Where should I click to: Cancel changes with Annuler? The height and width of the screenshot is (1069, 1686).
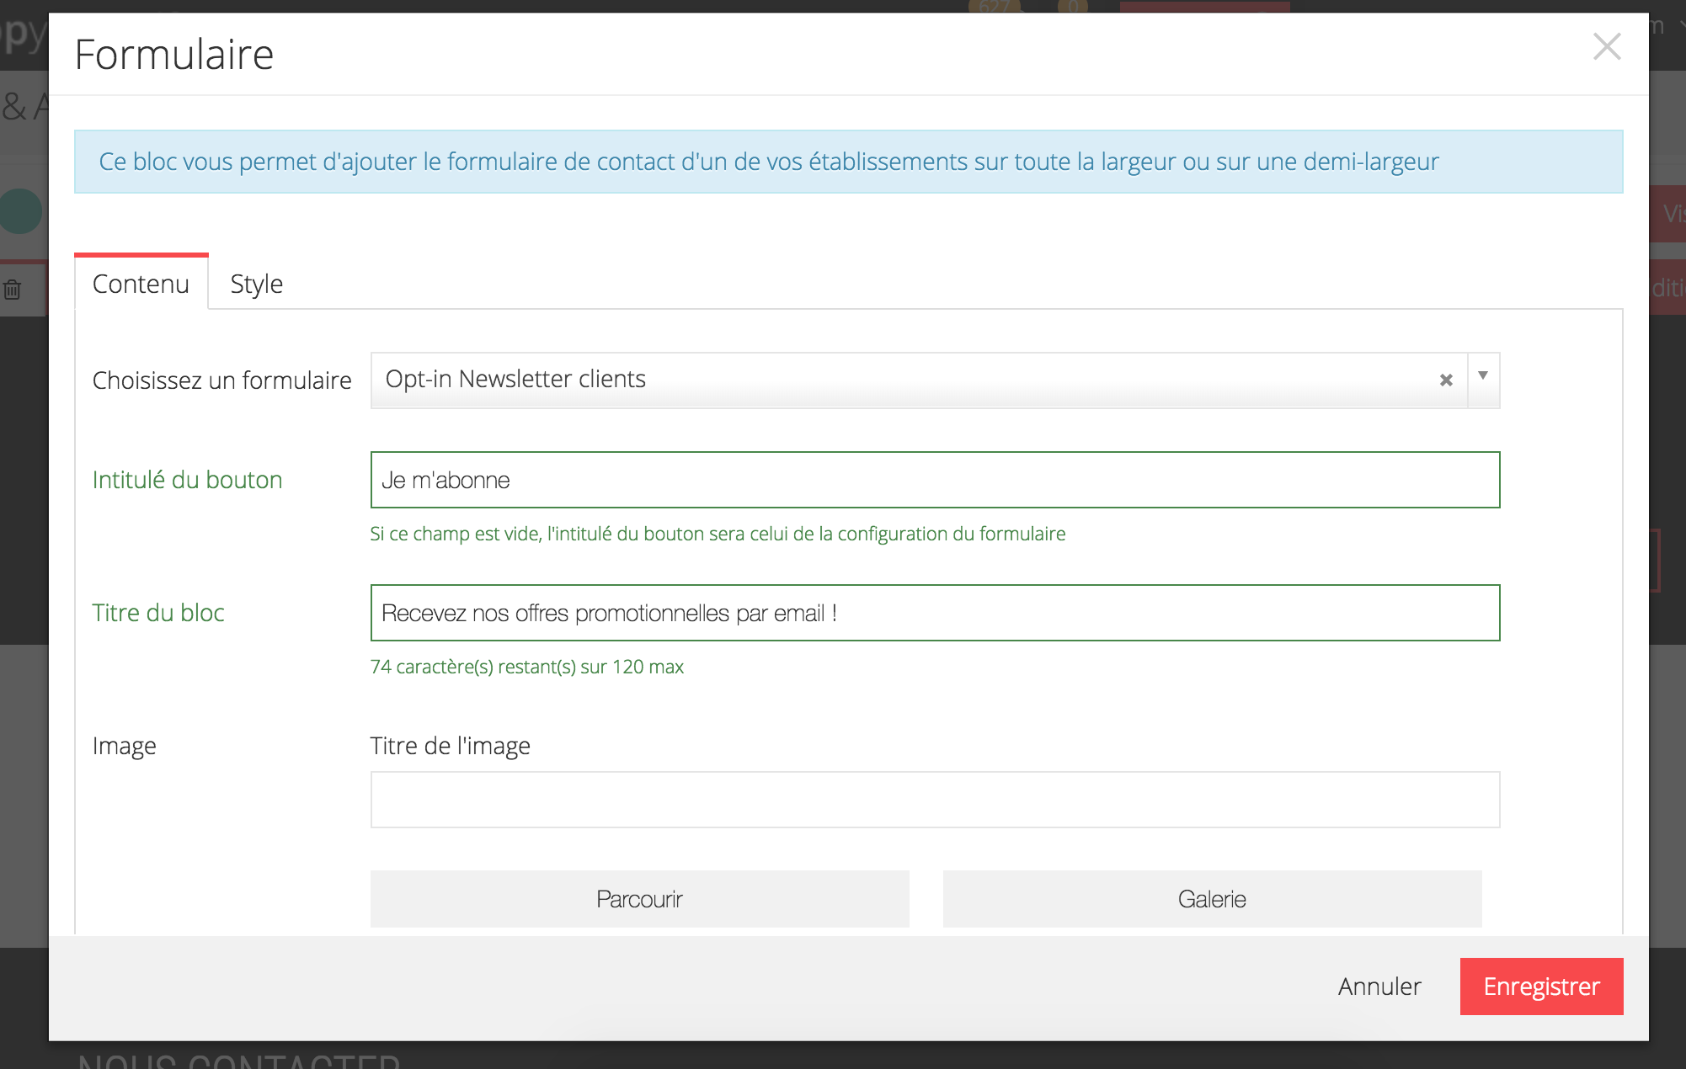pos(1379,987)
